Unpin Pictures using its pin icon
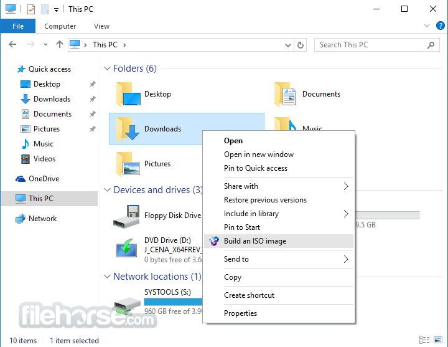Viewport: 448px width, 347px height. pos(92,129)
